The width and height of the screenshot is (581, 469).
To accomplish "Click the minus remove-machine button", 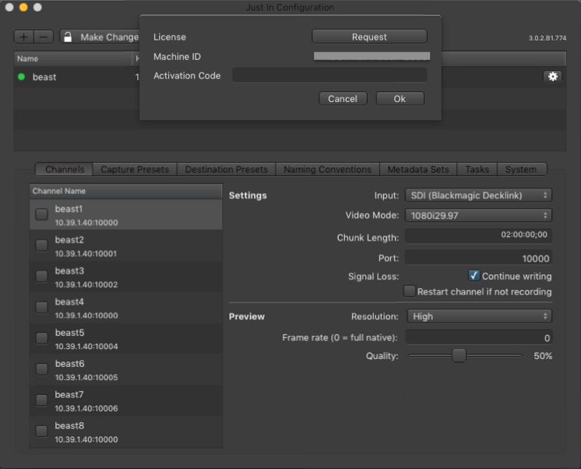I will click(44, 37).
